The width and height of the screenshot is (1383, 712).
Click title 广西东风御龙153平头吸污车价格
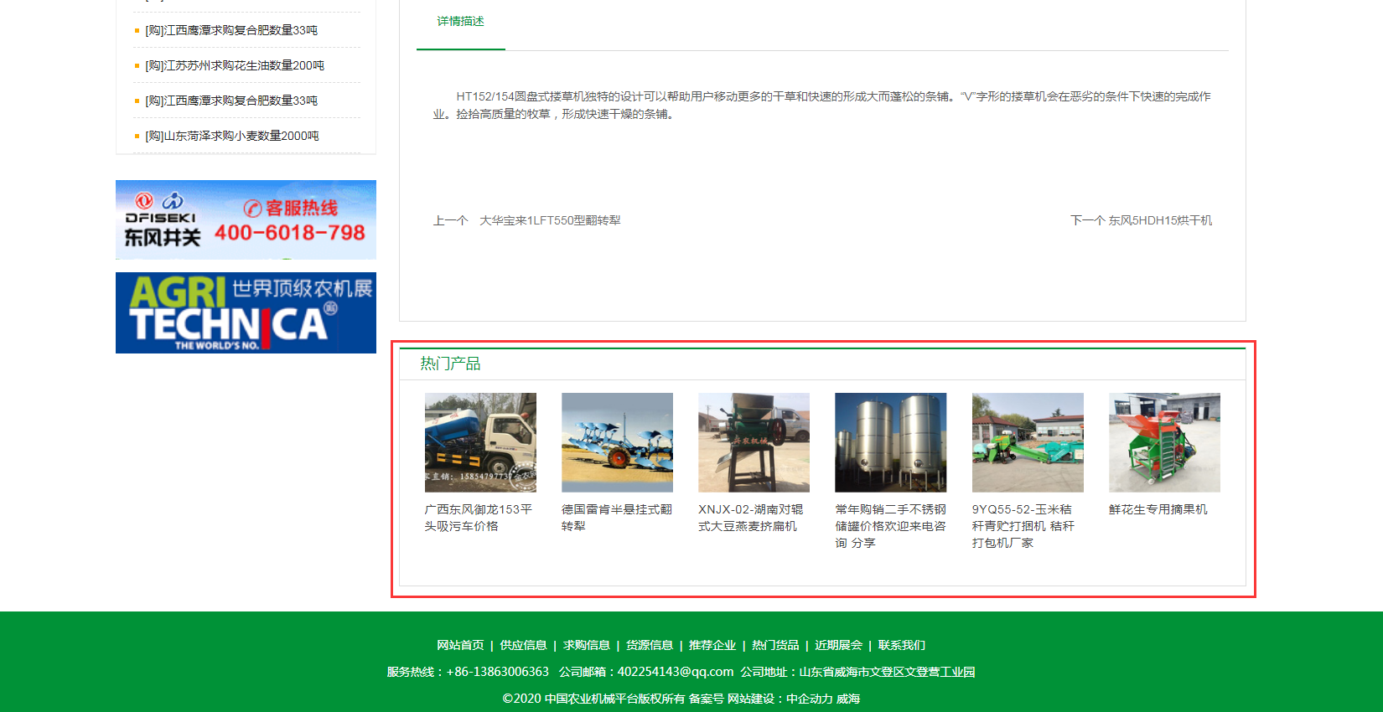tap(479, 518)
